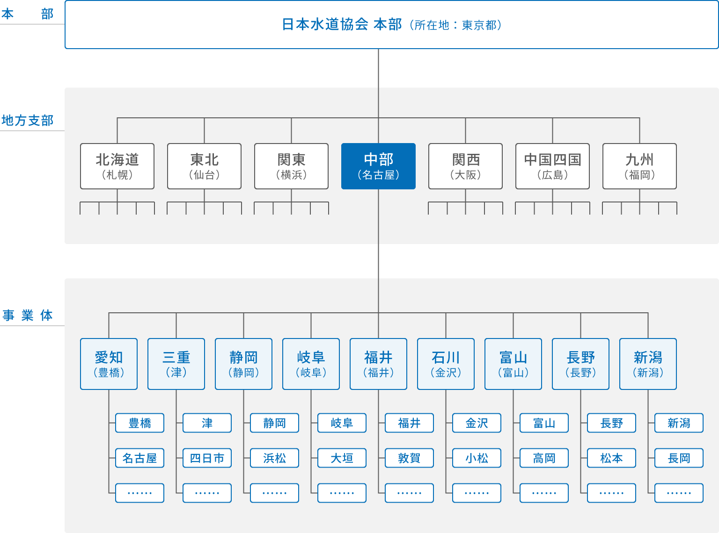
Task: Click the 事業体 row label
Action: point(28,316)
